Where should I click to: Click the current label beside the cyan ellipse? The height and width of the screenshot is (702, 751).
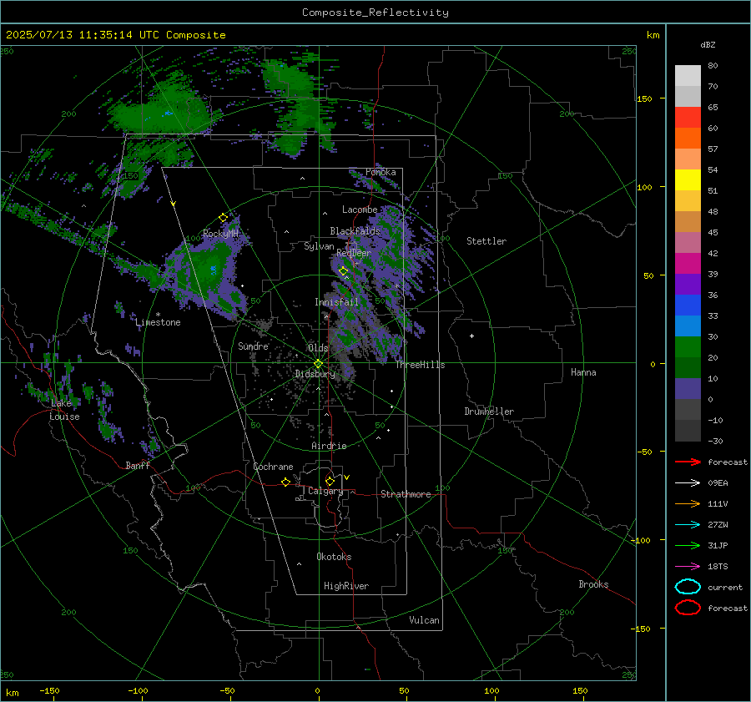tap(725, 587)
